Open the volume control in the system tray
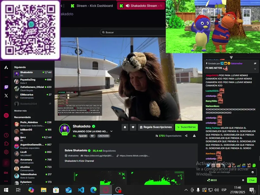 [x=216, y=190]
